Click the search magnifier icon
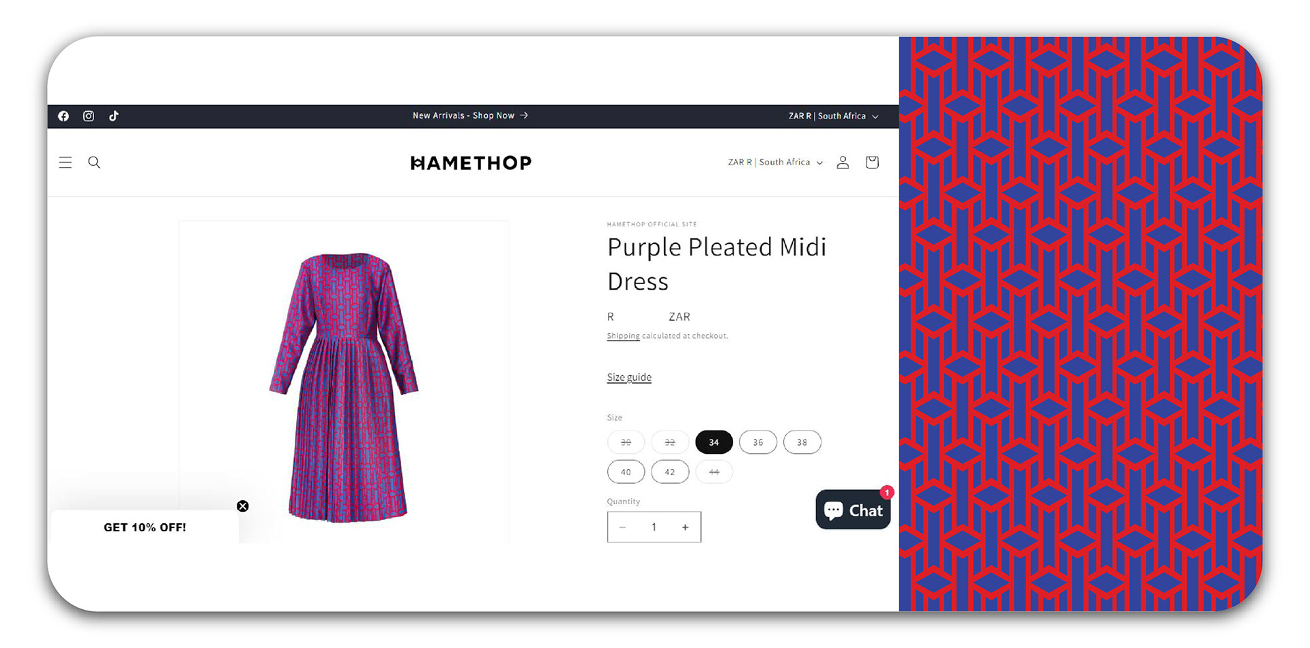The height and width of the screenshot is (648, 1310). click(x=94, y=162)
